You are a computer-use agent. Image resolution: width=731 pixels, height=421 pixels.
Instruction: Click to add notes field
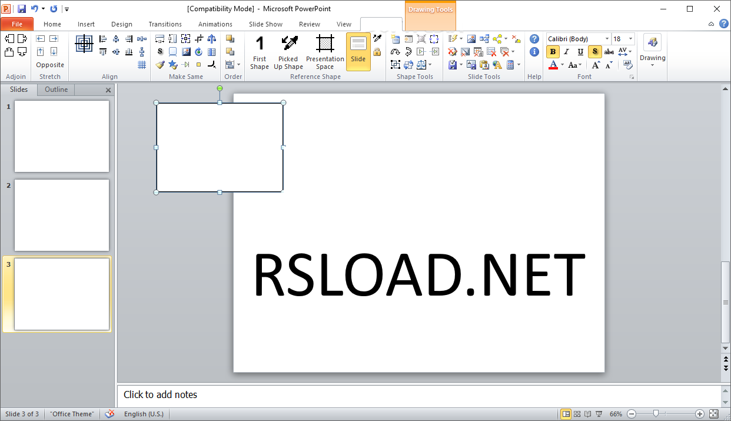click(418, 395)
